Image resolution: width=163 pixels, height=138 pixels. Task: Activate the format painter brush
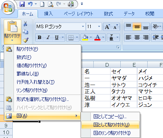(25, 40)
